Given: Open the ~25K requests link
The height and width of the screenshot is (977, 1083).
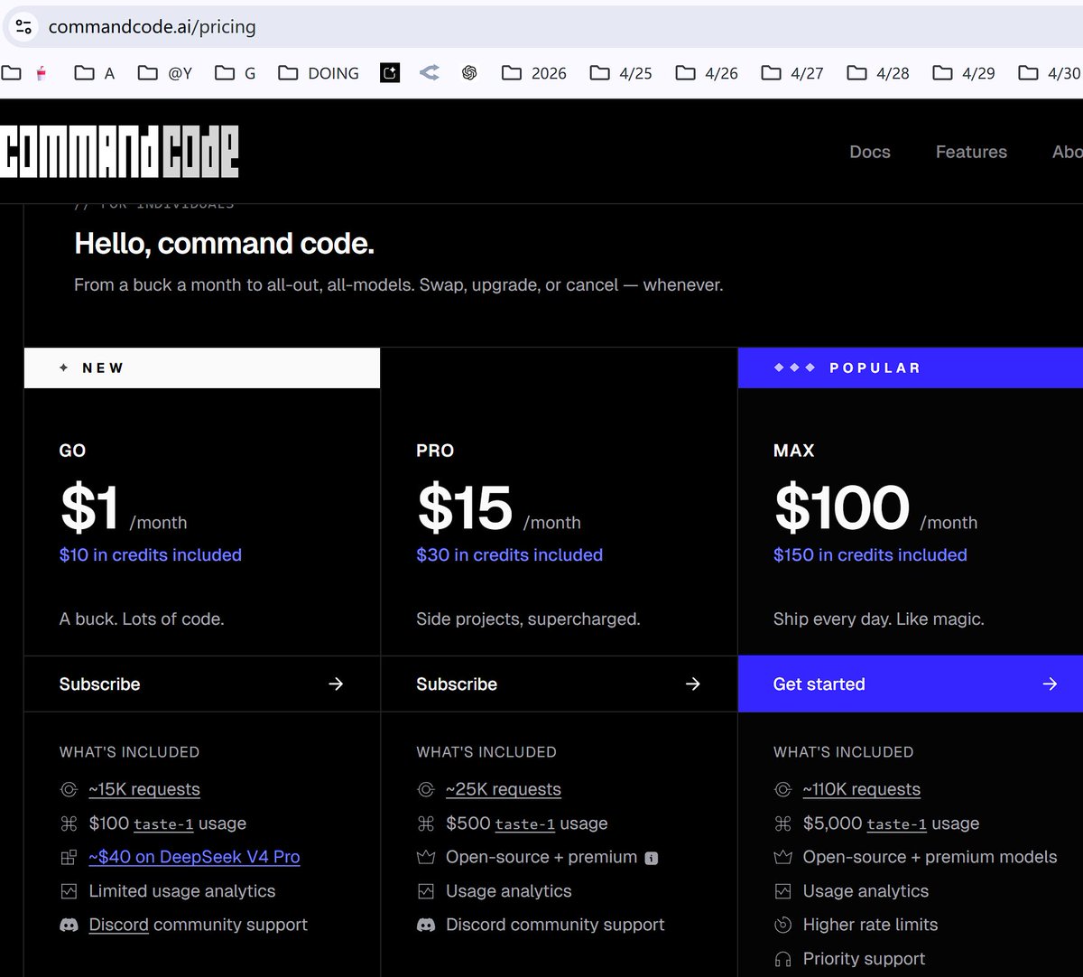Looking at the screenshot, I should [504, 789].
